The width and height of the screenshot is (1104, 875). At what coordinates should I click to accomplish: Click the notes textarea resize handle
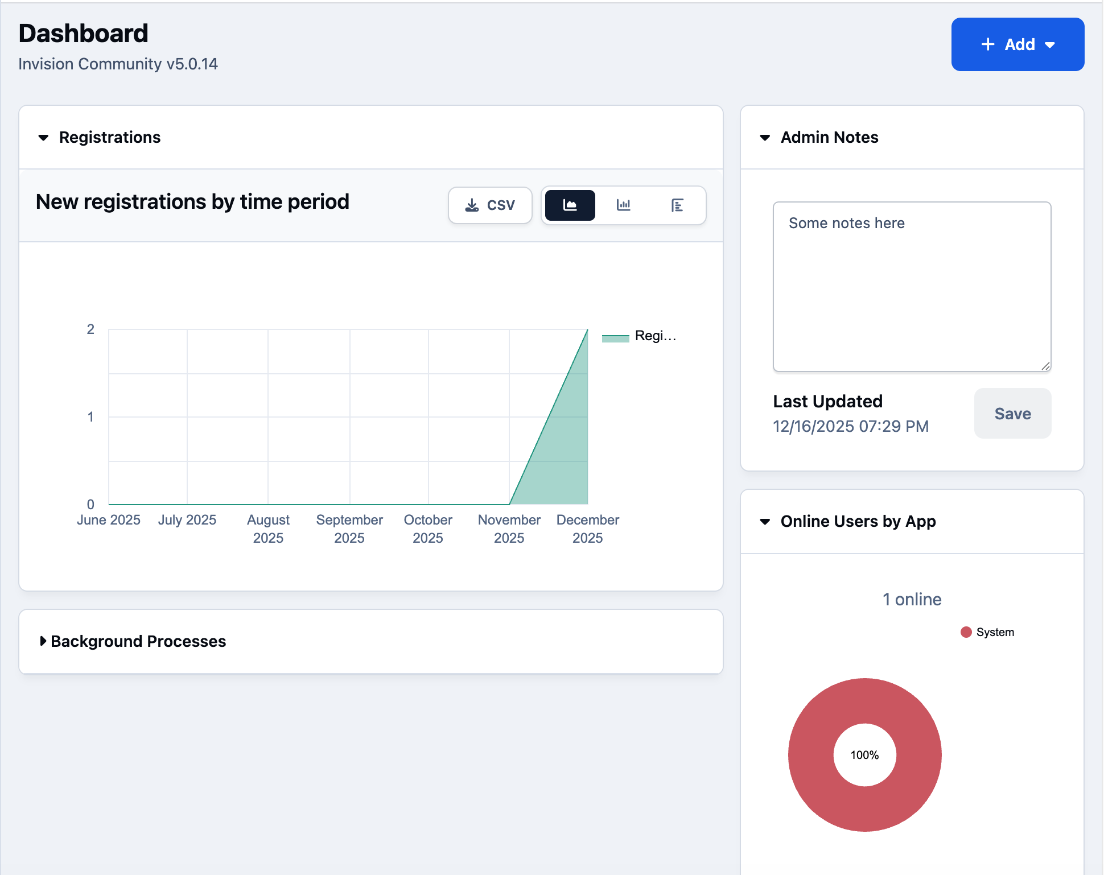coord(1045,366)
